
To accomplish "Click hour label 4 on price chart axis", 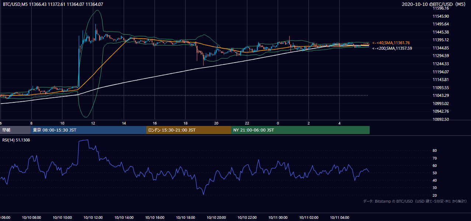I will (x=339, y=123).
